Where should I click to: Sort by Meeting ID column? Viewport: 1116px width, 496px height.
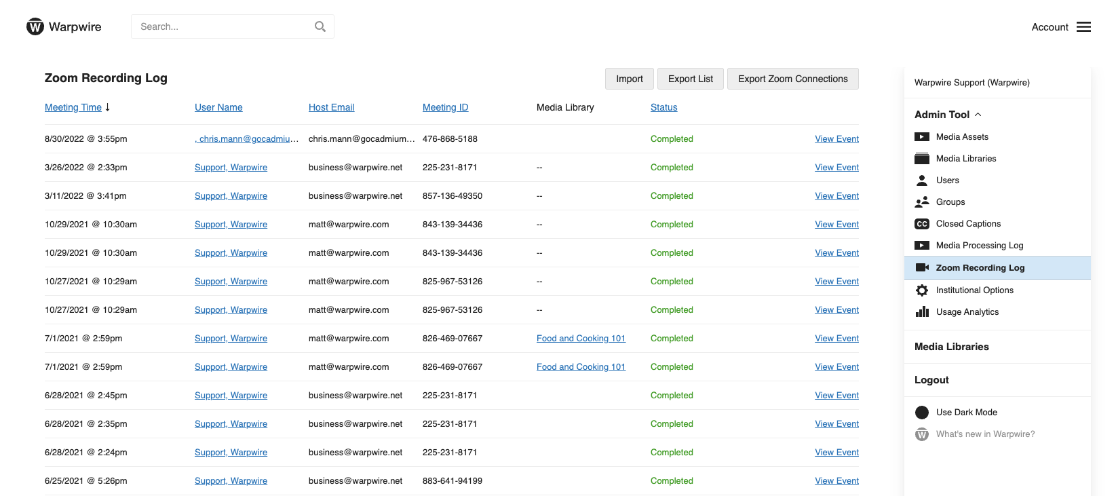coord(445,107)
